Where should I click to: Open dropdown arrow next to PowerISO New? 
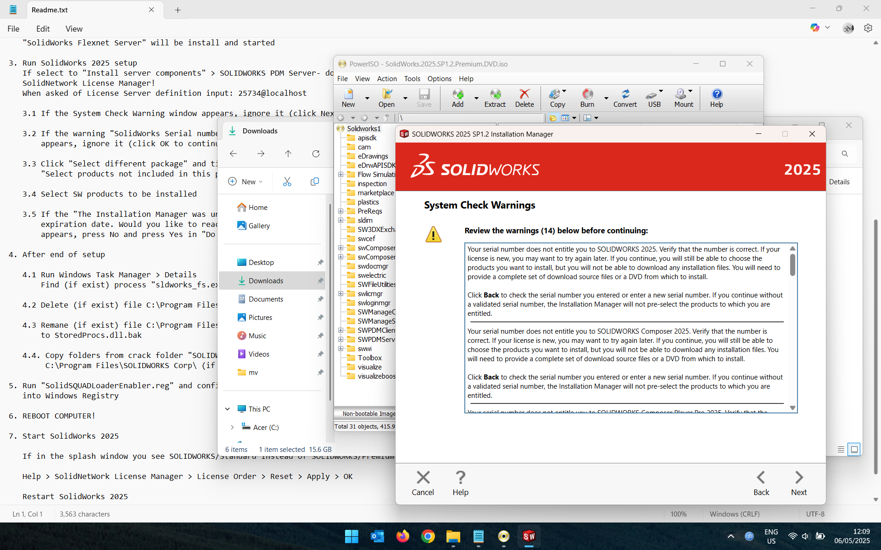pos(367,98)
